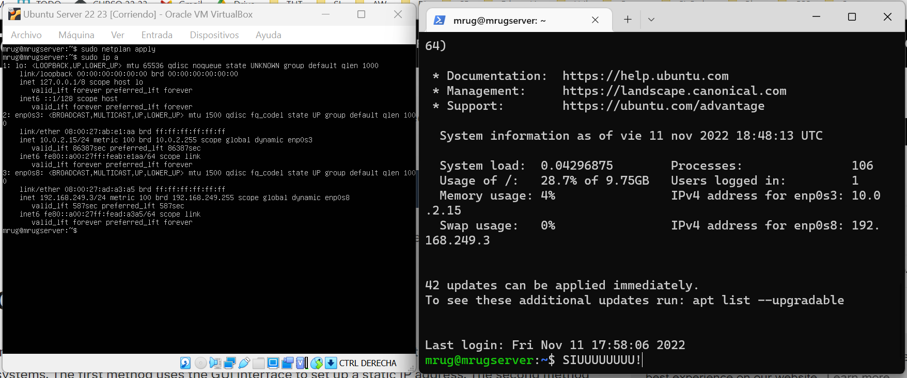This screenshot has height=378, width=907.
Task: Click 'sudo netplan apply' line in VirtualBox console
Action: 118,49
